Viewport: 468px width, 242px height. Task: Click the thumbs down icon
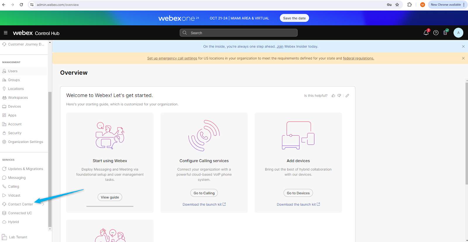pos(339,96)
